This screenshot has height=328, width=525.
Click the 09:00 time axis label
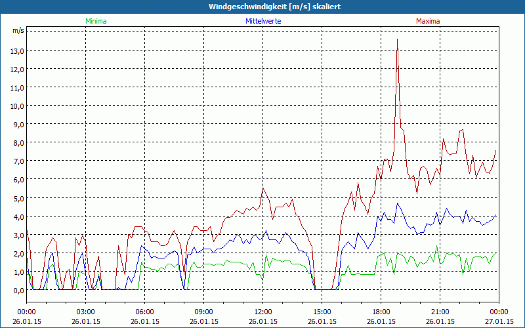203,312
